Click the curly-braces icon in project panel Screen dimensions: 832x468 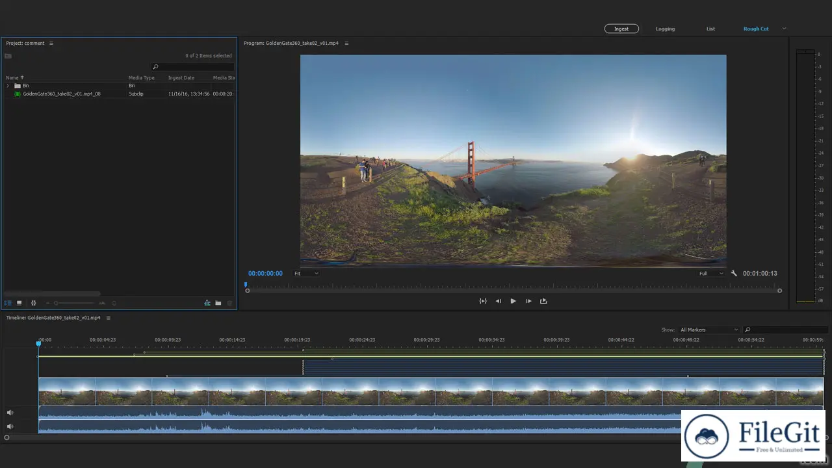(x=34, y=303)
